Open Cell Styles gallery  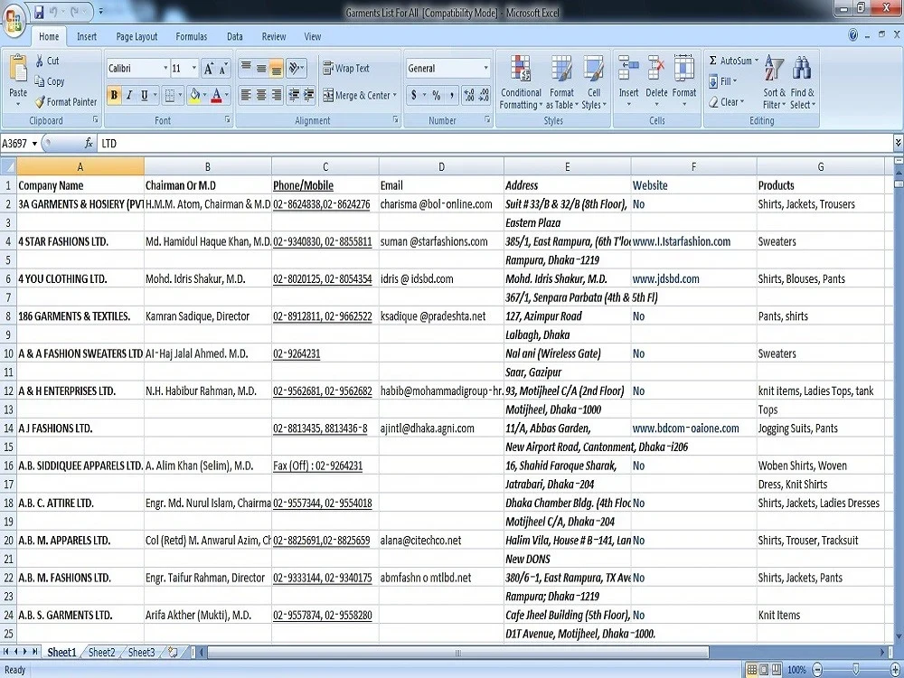point(594,82)
